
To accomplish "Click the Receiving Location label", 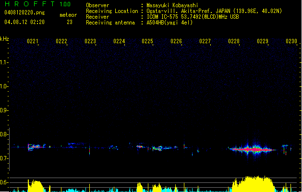I will point(112,11).
